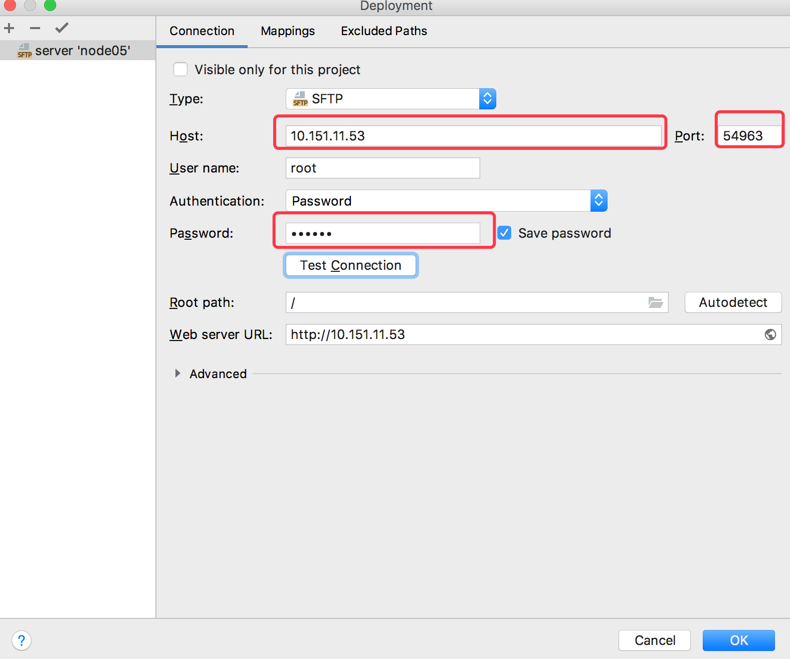Switch to the Excluded Paths tab
790x659 pixels.
[383, 31]
